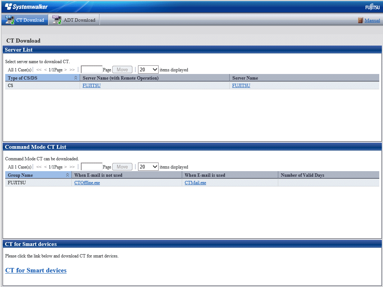The height and width of the screenshot is (287, 383).
Task: Open Server List items displayed dropdown
Action: point(148,70)
